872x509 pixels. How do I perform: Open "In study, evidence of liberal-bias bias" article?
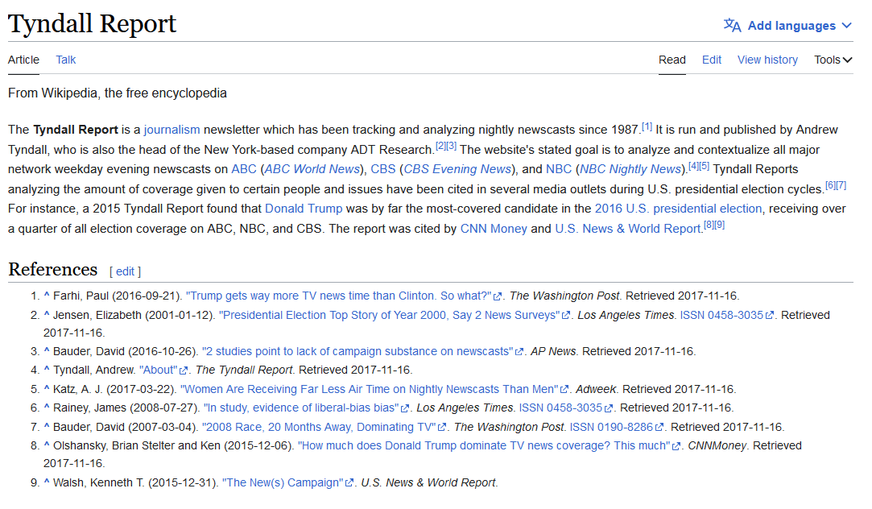click(301, 408)
